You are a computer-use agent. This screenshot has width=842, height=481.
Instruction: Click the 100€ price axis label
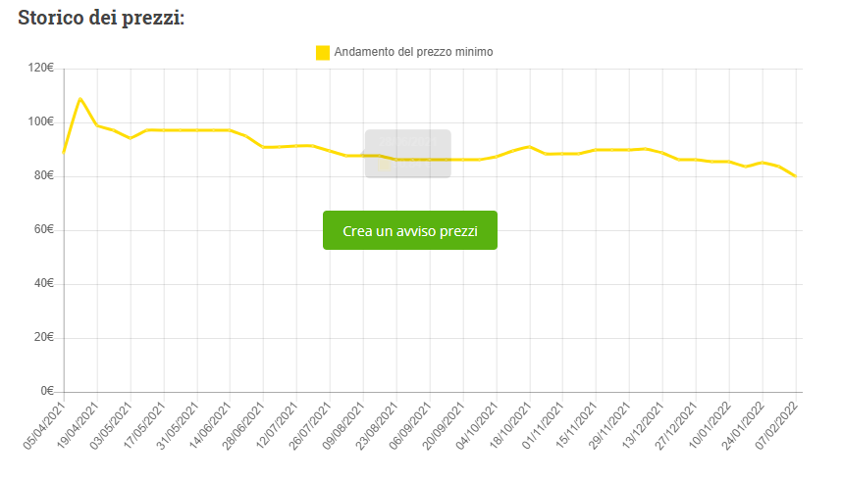(40, 122)
